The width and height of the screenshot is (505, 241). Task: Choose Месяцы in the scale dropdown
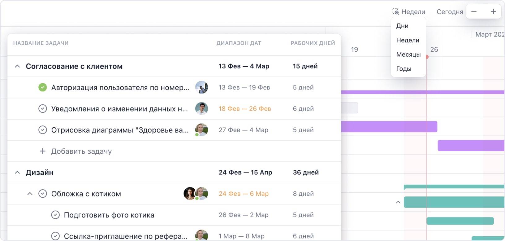click(408, 55)
